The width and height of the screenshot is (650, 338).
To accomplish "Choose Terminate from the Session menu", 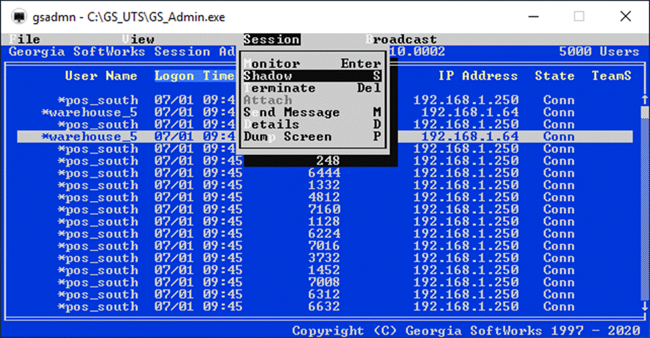I will [312, 88].
